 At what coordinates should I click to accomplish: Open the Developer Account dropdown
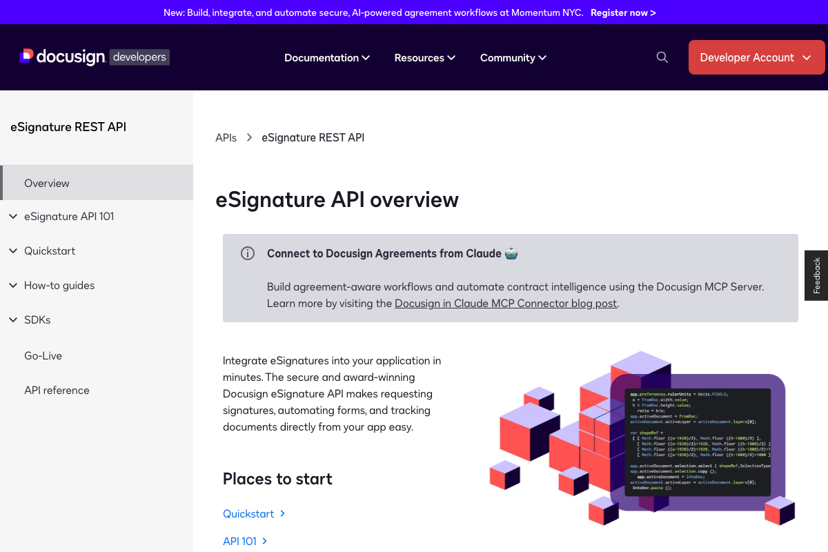756,57
